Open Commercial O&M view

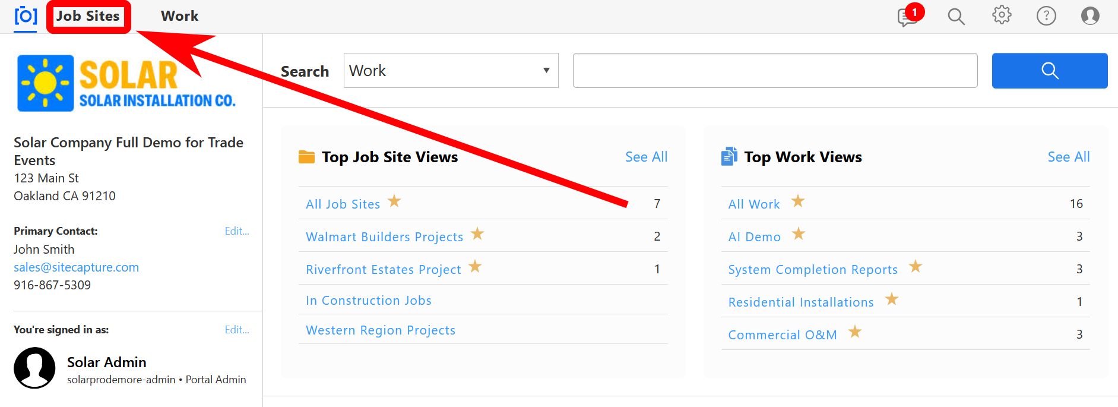(x=783, y=335)
